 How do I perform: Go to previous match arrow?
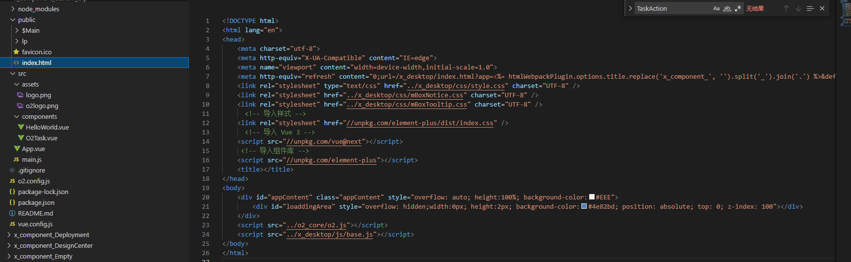tap(786, 8)
